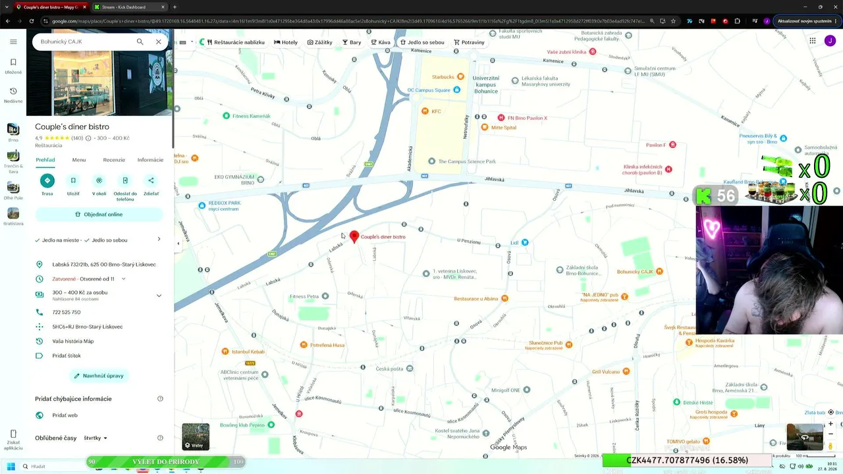Click the Fitness Kameňák map marker
This screenshot has height=474, width=843.
[227, 116]
